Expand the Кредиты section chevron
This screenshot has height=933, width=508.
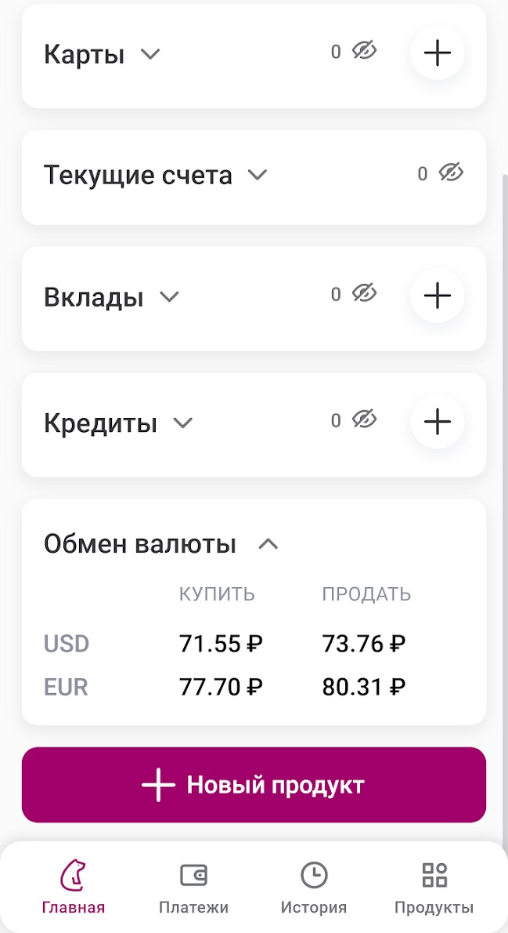click(182, 423)
